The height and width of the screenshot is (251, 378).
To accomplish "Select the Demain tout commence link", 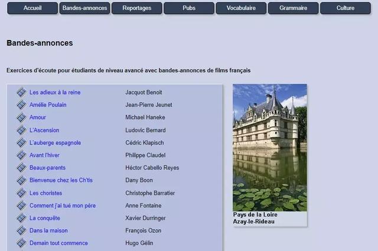I will pyautogui.click(x=58, y=243).
